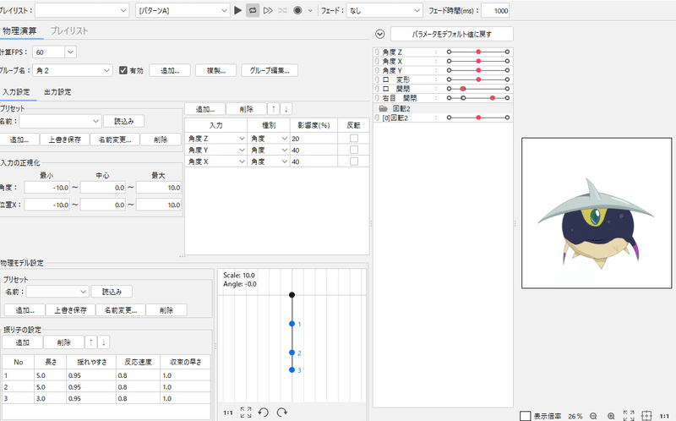
Task: Move pendulum row up in 振り子の設定
Action: pos(90,342)
